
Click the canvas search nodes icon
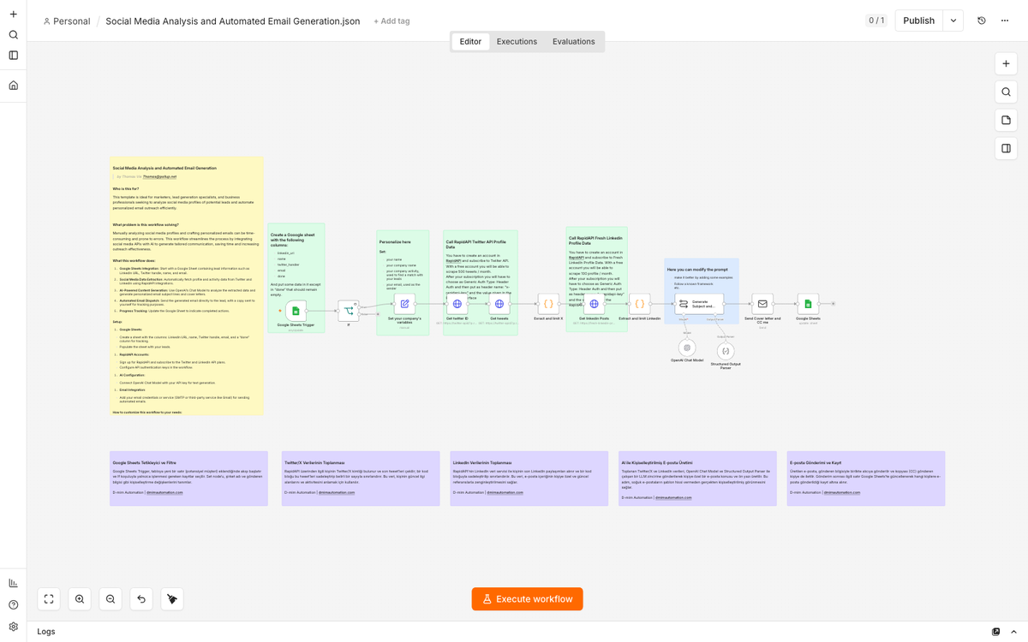click(x=1007, y=92)
